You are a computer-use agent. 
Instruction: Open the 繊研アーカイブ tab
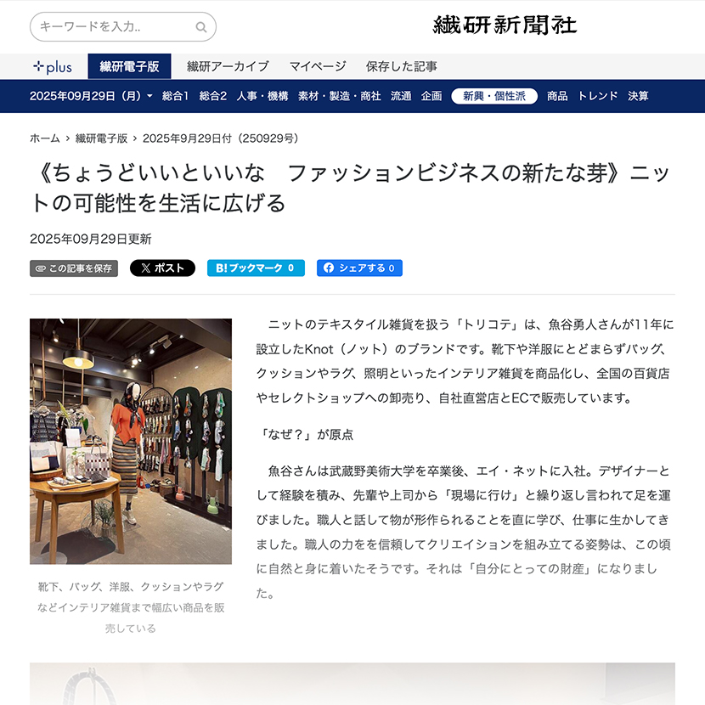coord(228,66)
